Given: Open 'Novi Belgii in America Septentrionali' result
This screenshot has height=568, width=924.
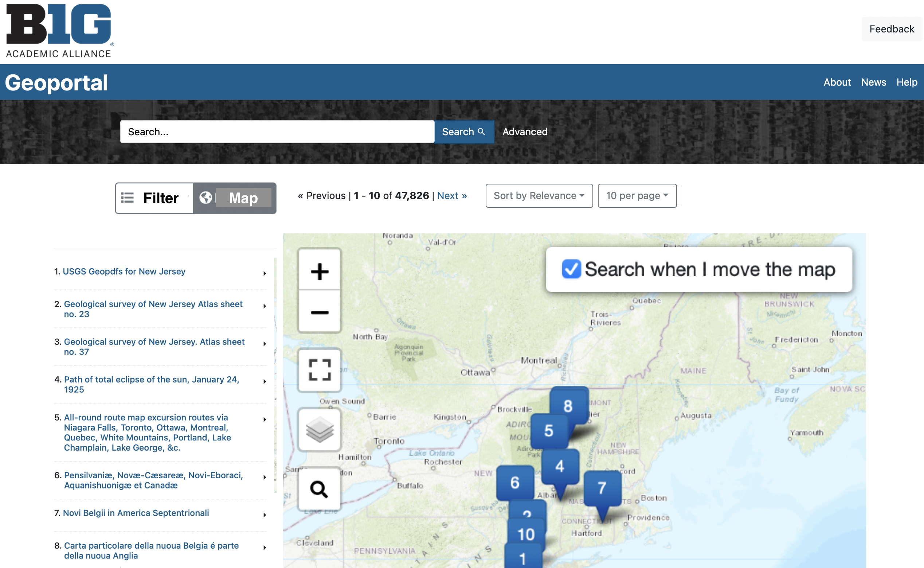Looking at the screenshot, I should pos(136,513).
